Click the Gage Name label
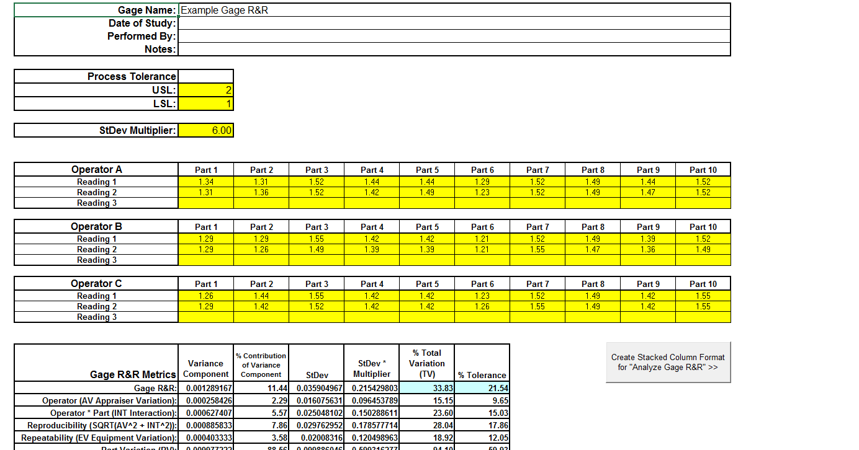Image resolution: width=859 pixels, height=450 pixels. (x=96, y=10)
